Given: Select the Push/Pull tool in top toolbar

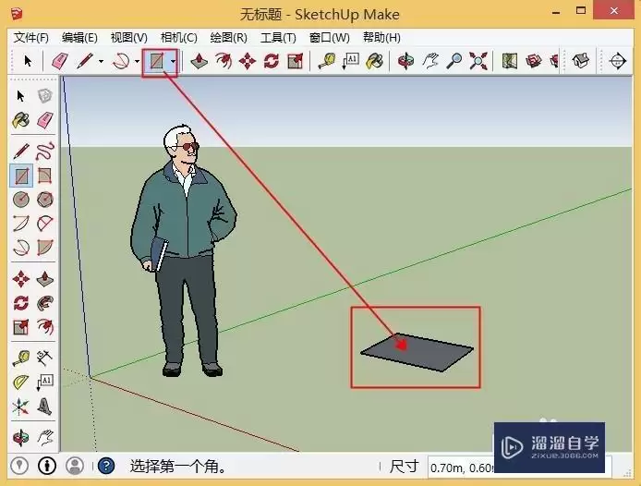Looking at the screenshot, I should (x=199, y=61).
